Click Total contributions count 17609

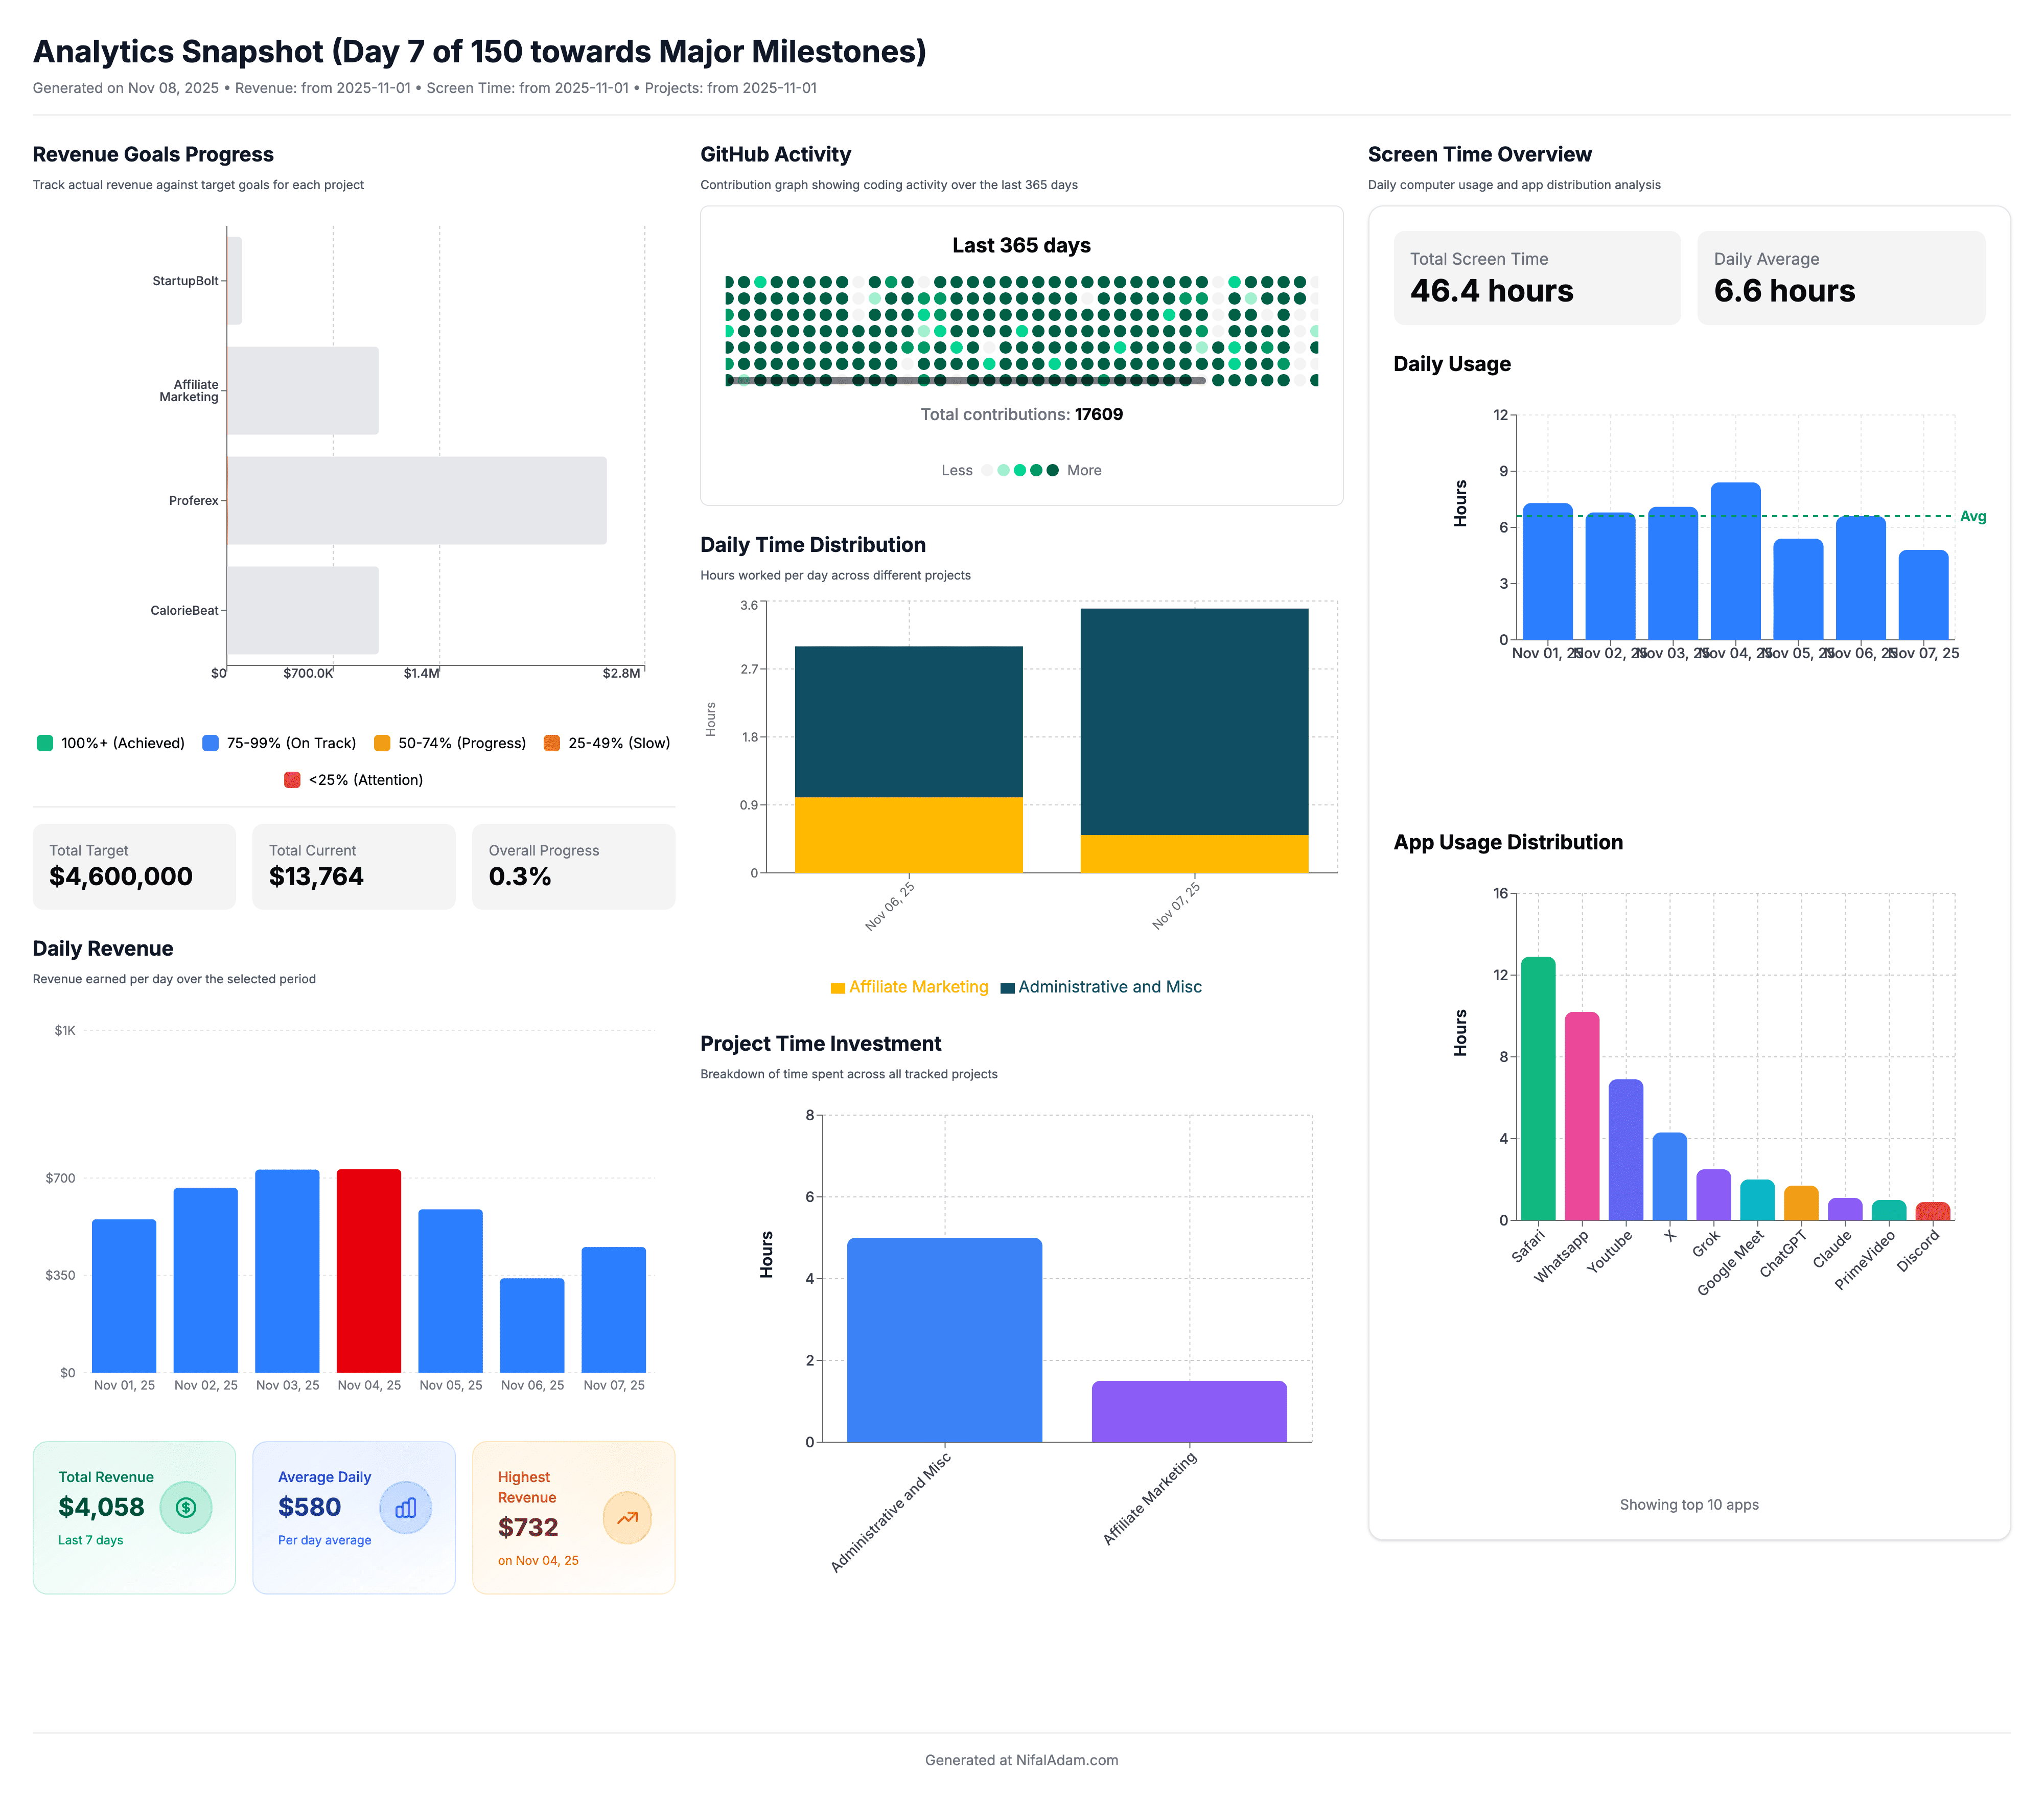(x=1098, y=413)
